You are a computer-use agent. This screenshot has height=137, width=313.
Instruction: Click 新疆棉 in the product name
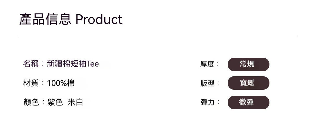point(58,64)
